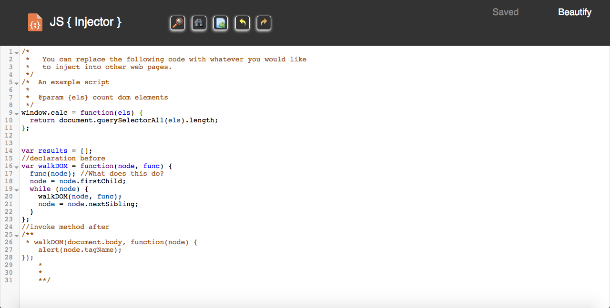
Task: Click the alert(node.tagName) line in the comment
Action: pyautogui.click(x=79, y=249)
